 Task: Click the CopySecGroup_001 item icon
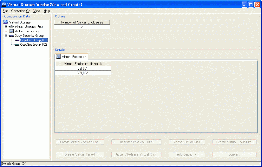pos(17,40)
